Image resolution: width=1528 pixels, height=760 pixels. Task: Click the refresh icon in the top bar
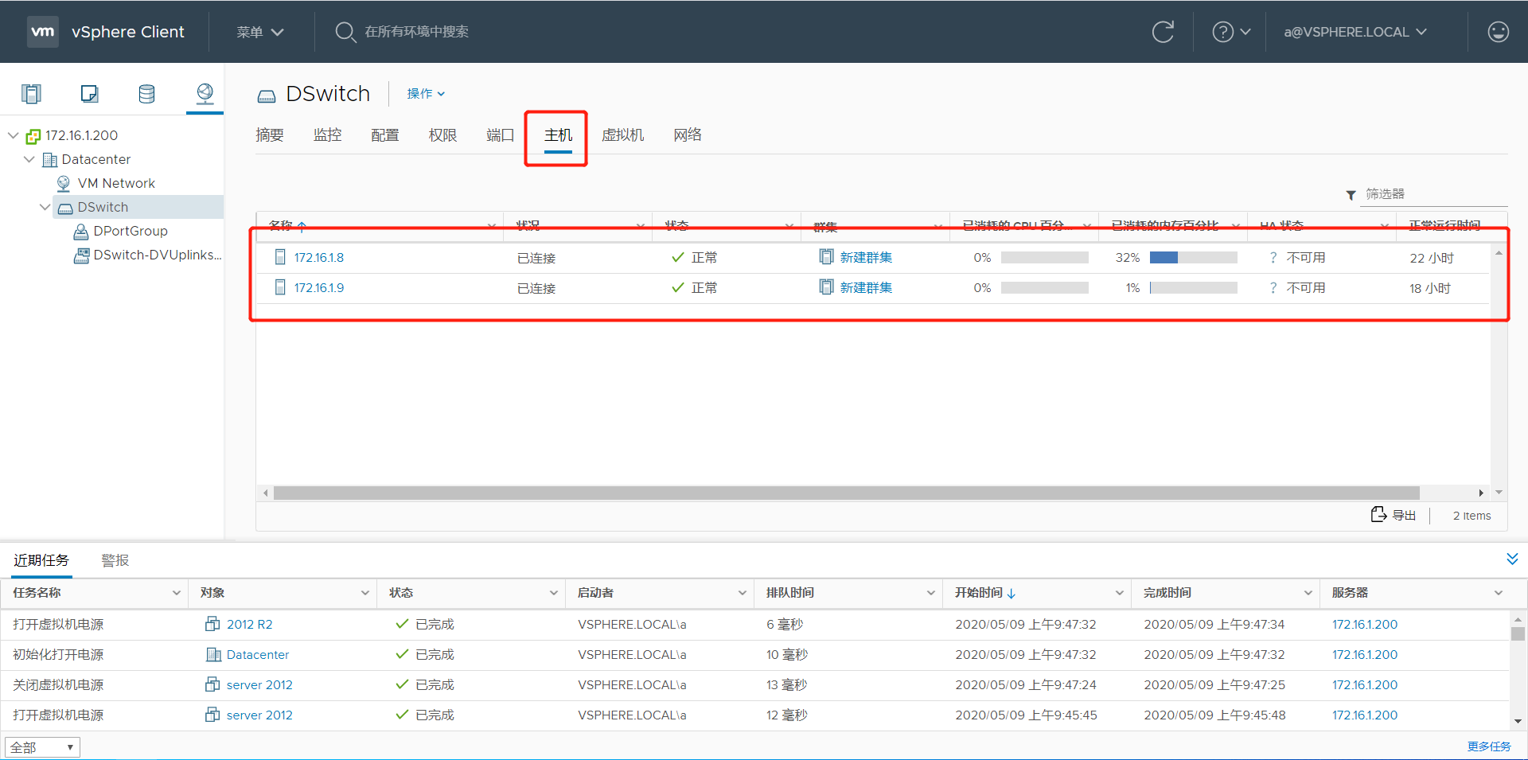pyautogui.click(x=1163, y=32)
